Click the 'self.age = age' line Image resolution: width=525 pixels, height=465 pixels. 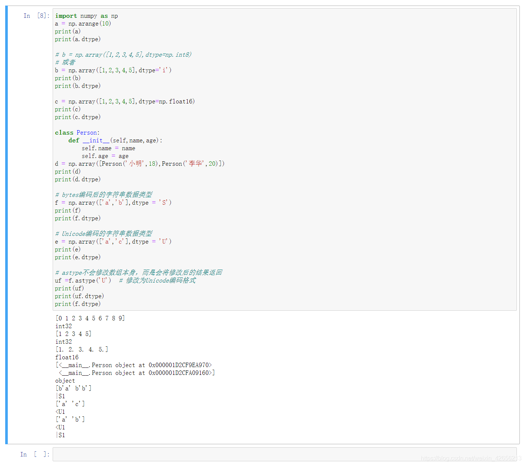105,156
